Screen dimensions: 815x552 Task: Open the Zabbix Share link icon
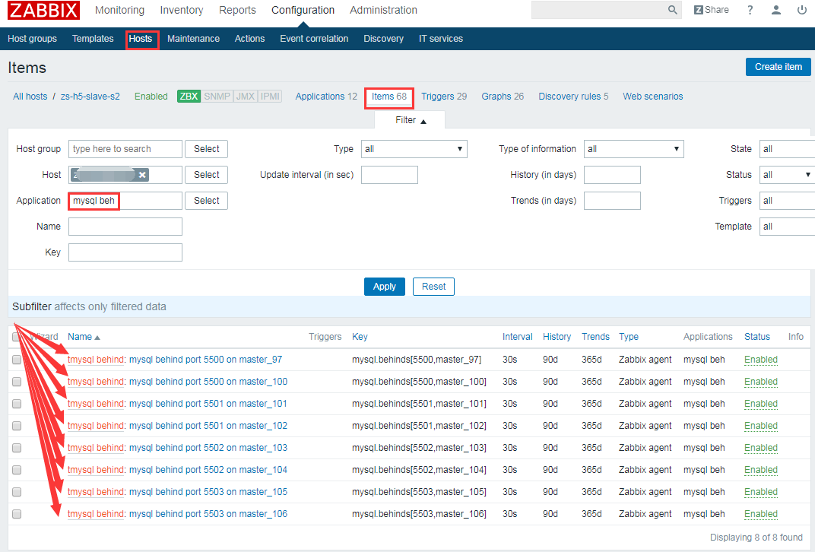(x=711, y=10)
